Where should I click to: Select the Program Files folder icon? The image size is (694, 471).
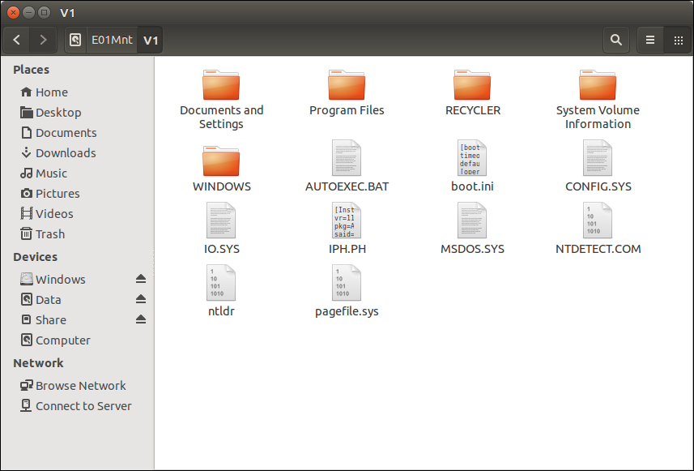[347, 85]
